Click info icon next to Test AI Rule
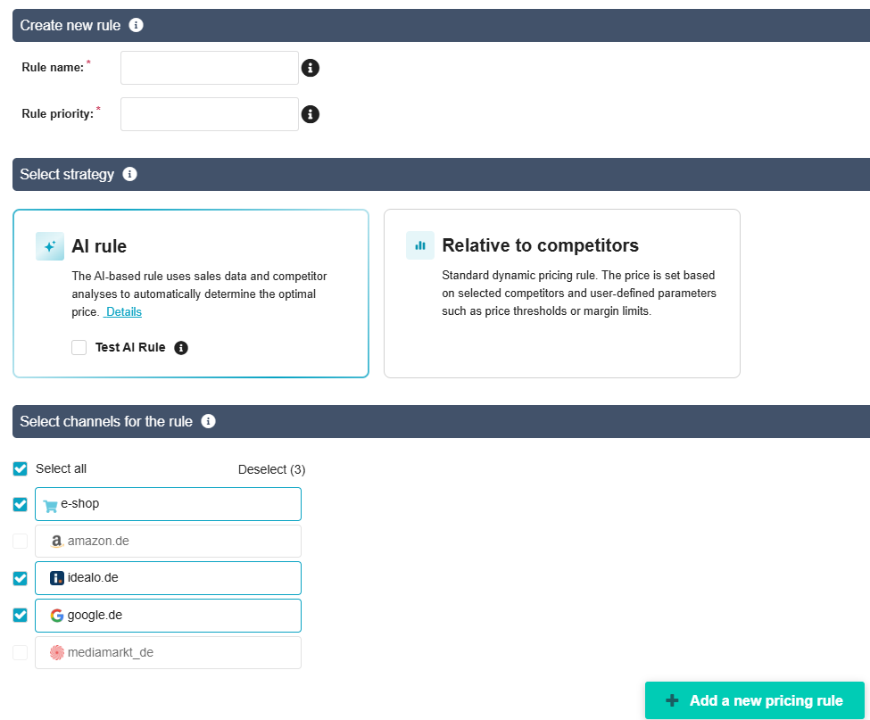Viewport: 870px width, 720px height. 181,348
